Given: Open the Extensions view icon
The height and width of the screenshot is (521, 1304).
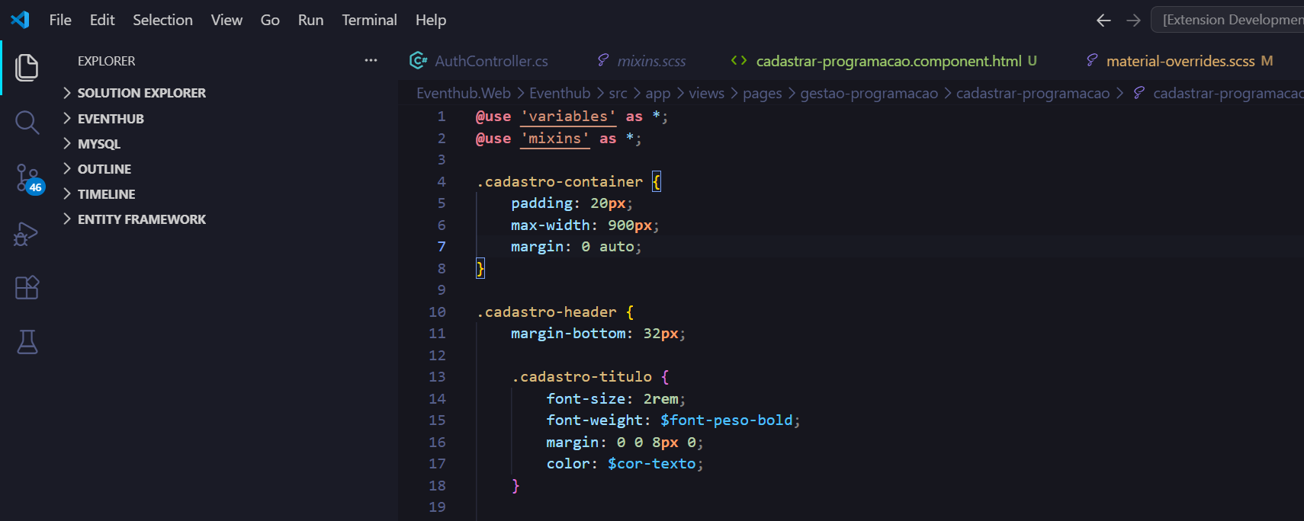Looking at the screenshot, I should 27,287.
